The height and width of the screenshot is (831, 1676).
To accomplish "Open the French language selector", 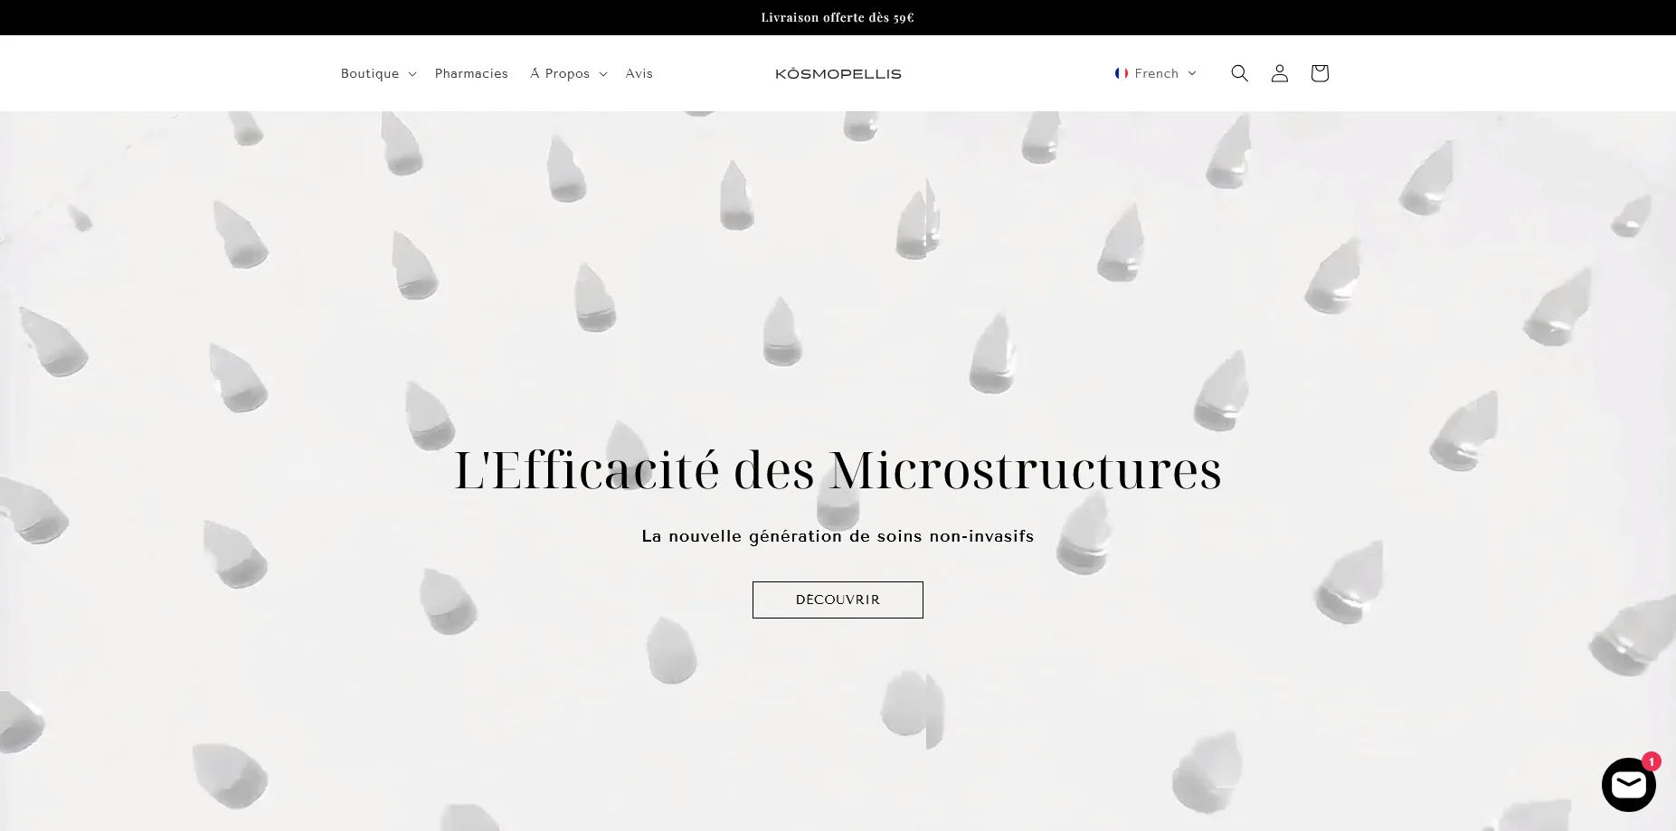I will (1155, 73).
